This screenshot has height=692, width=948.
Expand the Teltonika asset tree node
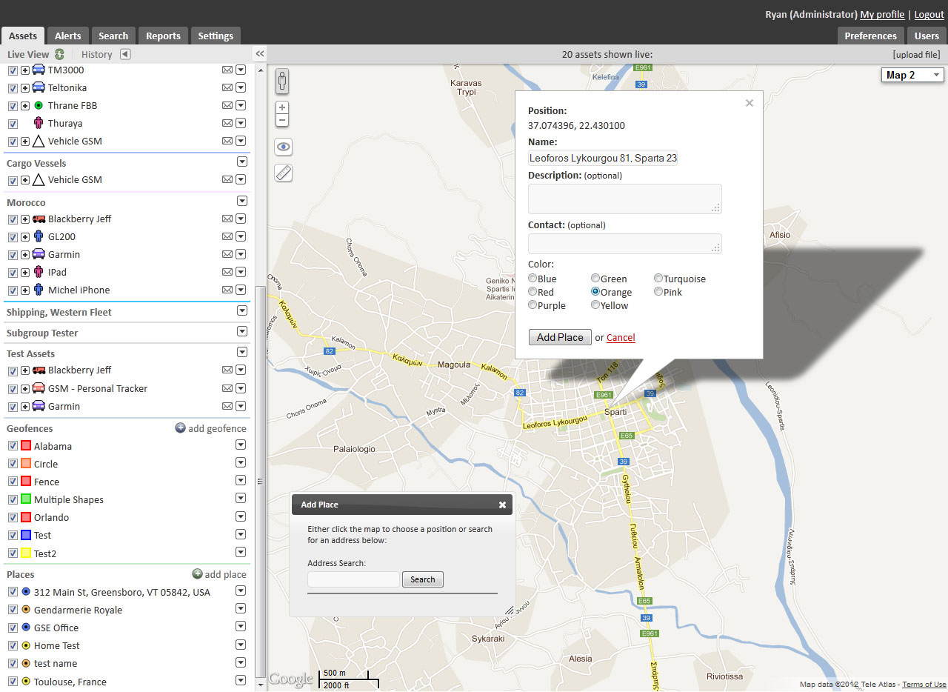(x=25, y=88)
